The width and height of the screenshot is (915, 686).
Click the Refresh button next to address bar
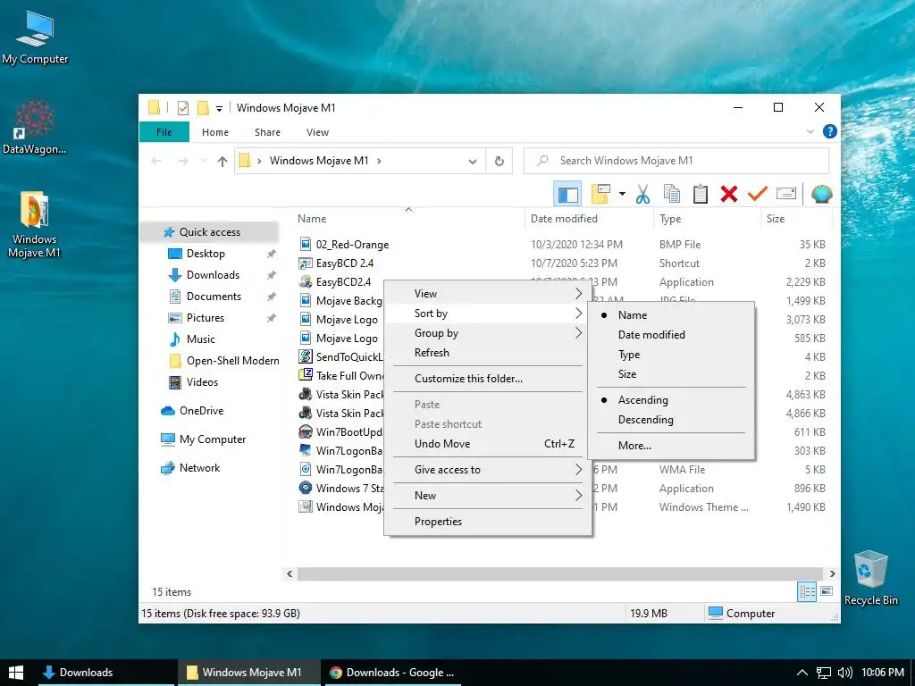click(x=499, y=161)
